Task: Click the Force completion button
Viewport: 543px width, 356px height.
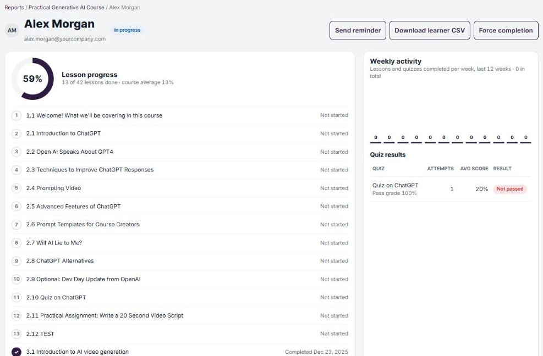Action: point(506,30)
